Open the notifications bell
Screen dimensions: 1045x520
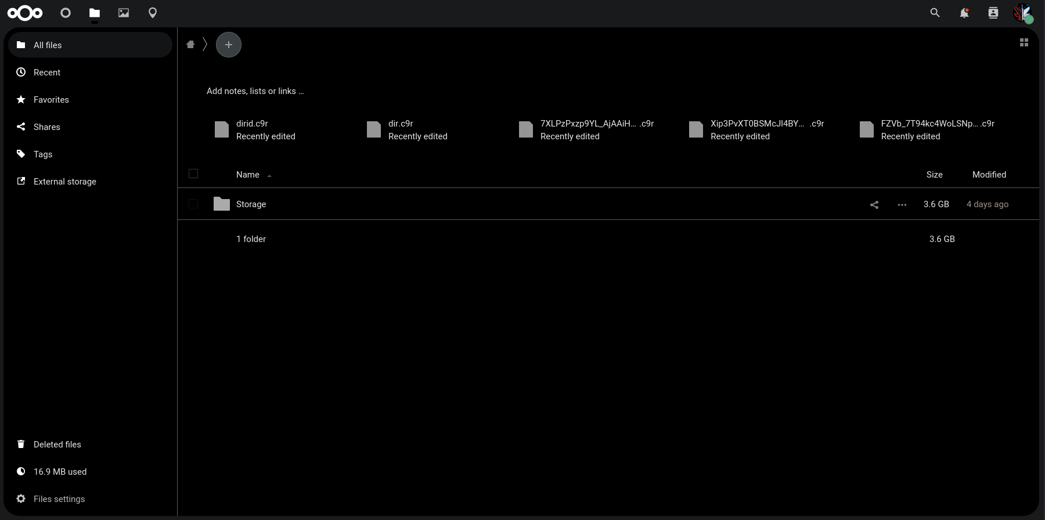[964, 13]
